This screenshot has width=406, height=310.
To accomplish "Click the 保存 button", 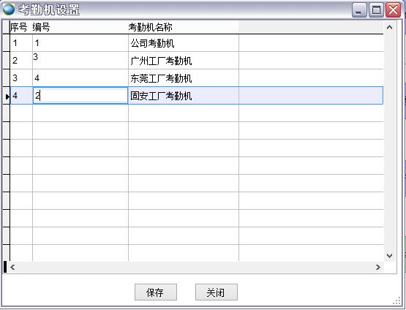I will click(x=156, y=292).
